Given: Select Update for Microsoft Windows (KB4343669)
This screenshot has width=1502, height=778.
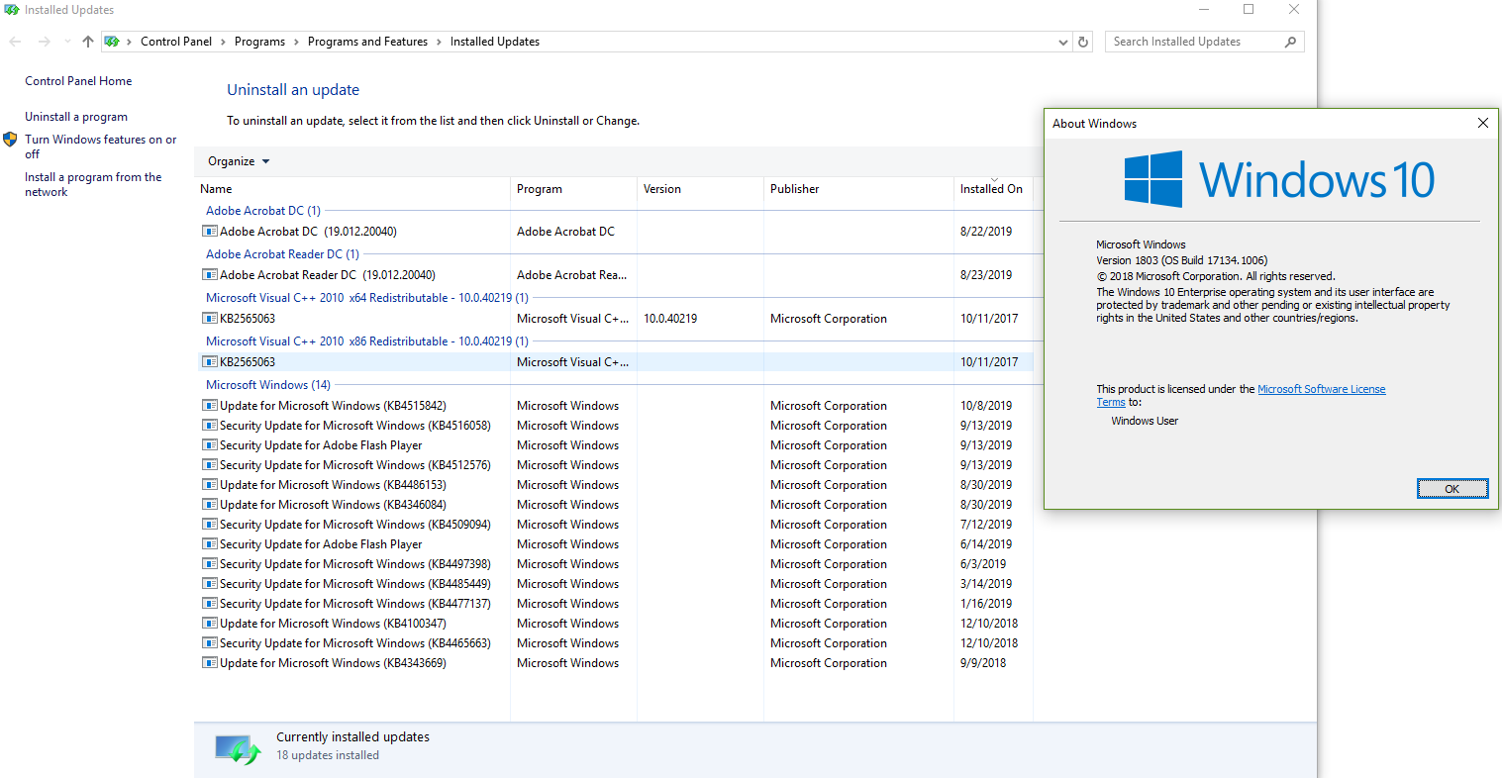Looking at the screenshot, I should click(333, 663).
